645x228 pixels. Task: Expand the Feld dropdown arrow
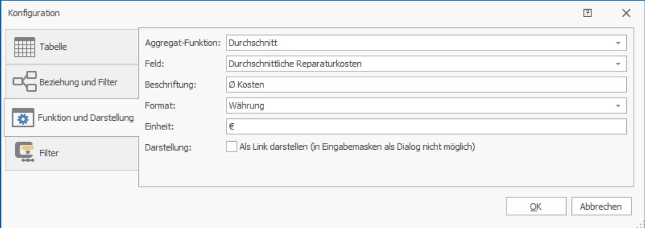(618, 63)
